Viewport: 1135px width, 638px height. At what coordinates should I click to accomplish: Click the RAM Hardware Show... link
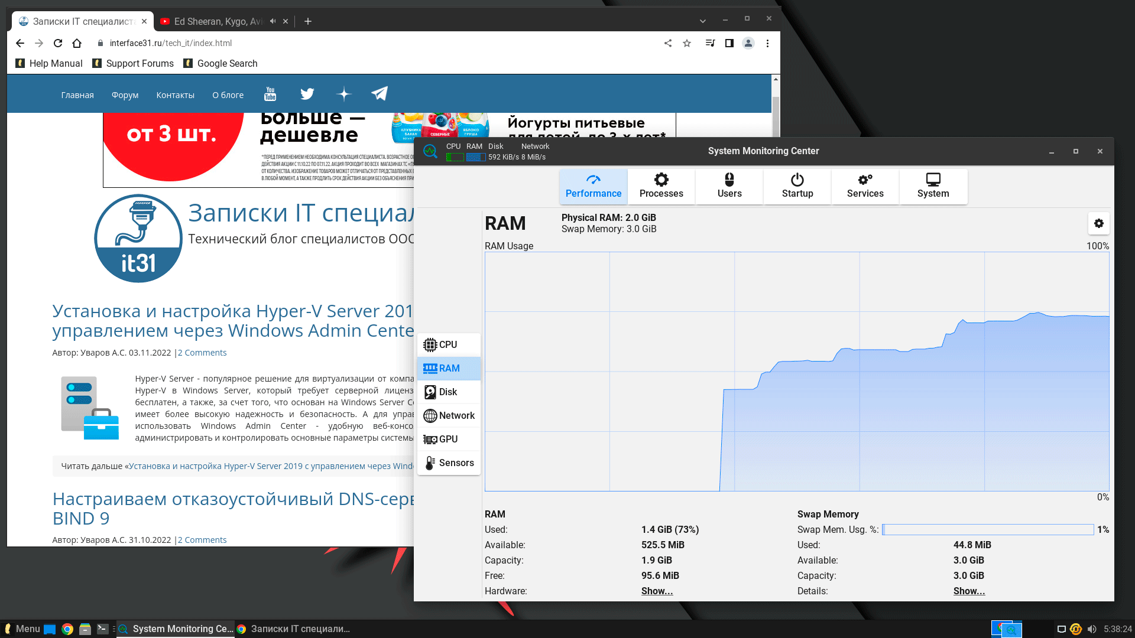(657, 591)
